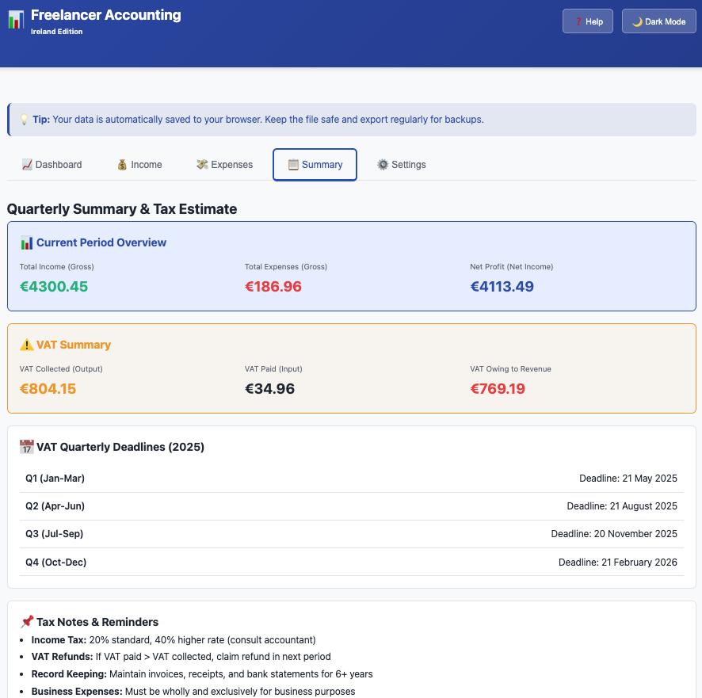Screen dimensions: 702x698
Task: Click the 'Quarterly Summary & Tax Estimate' heading
Action: pos(122,209)
